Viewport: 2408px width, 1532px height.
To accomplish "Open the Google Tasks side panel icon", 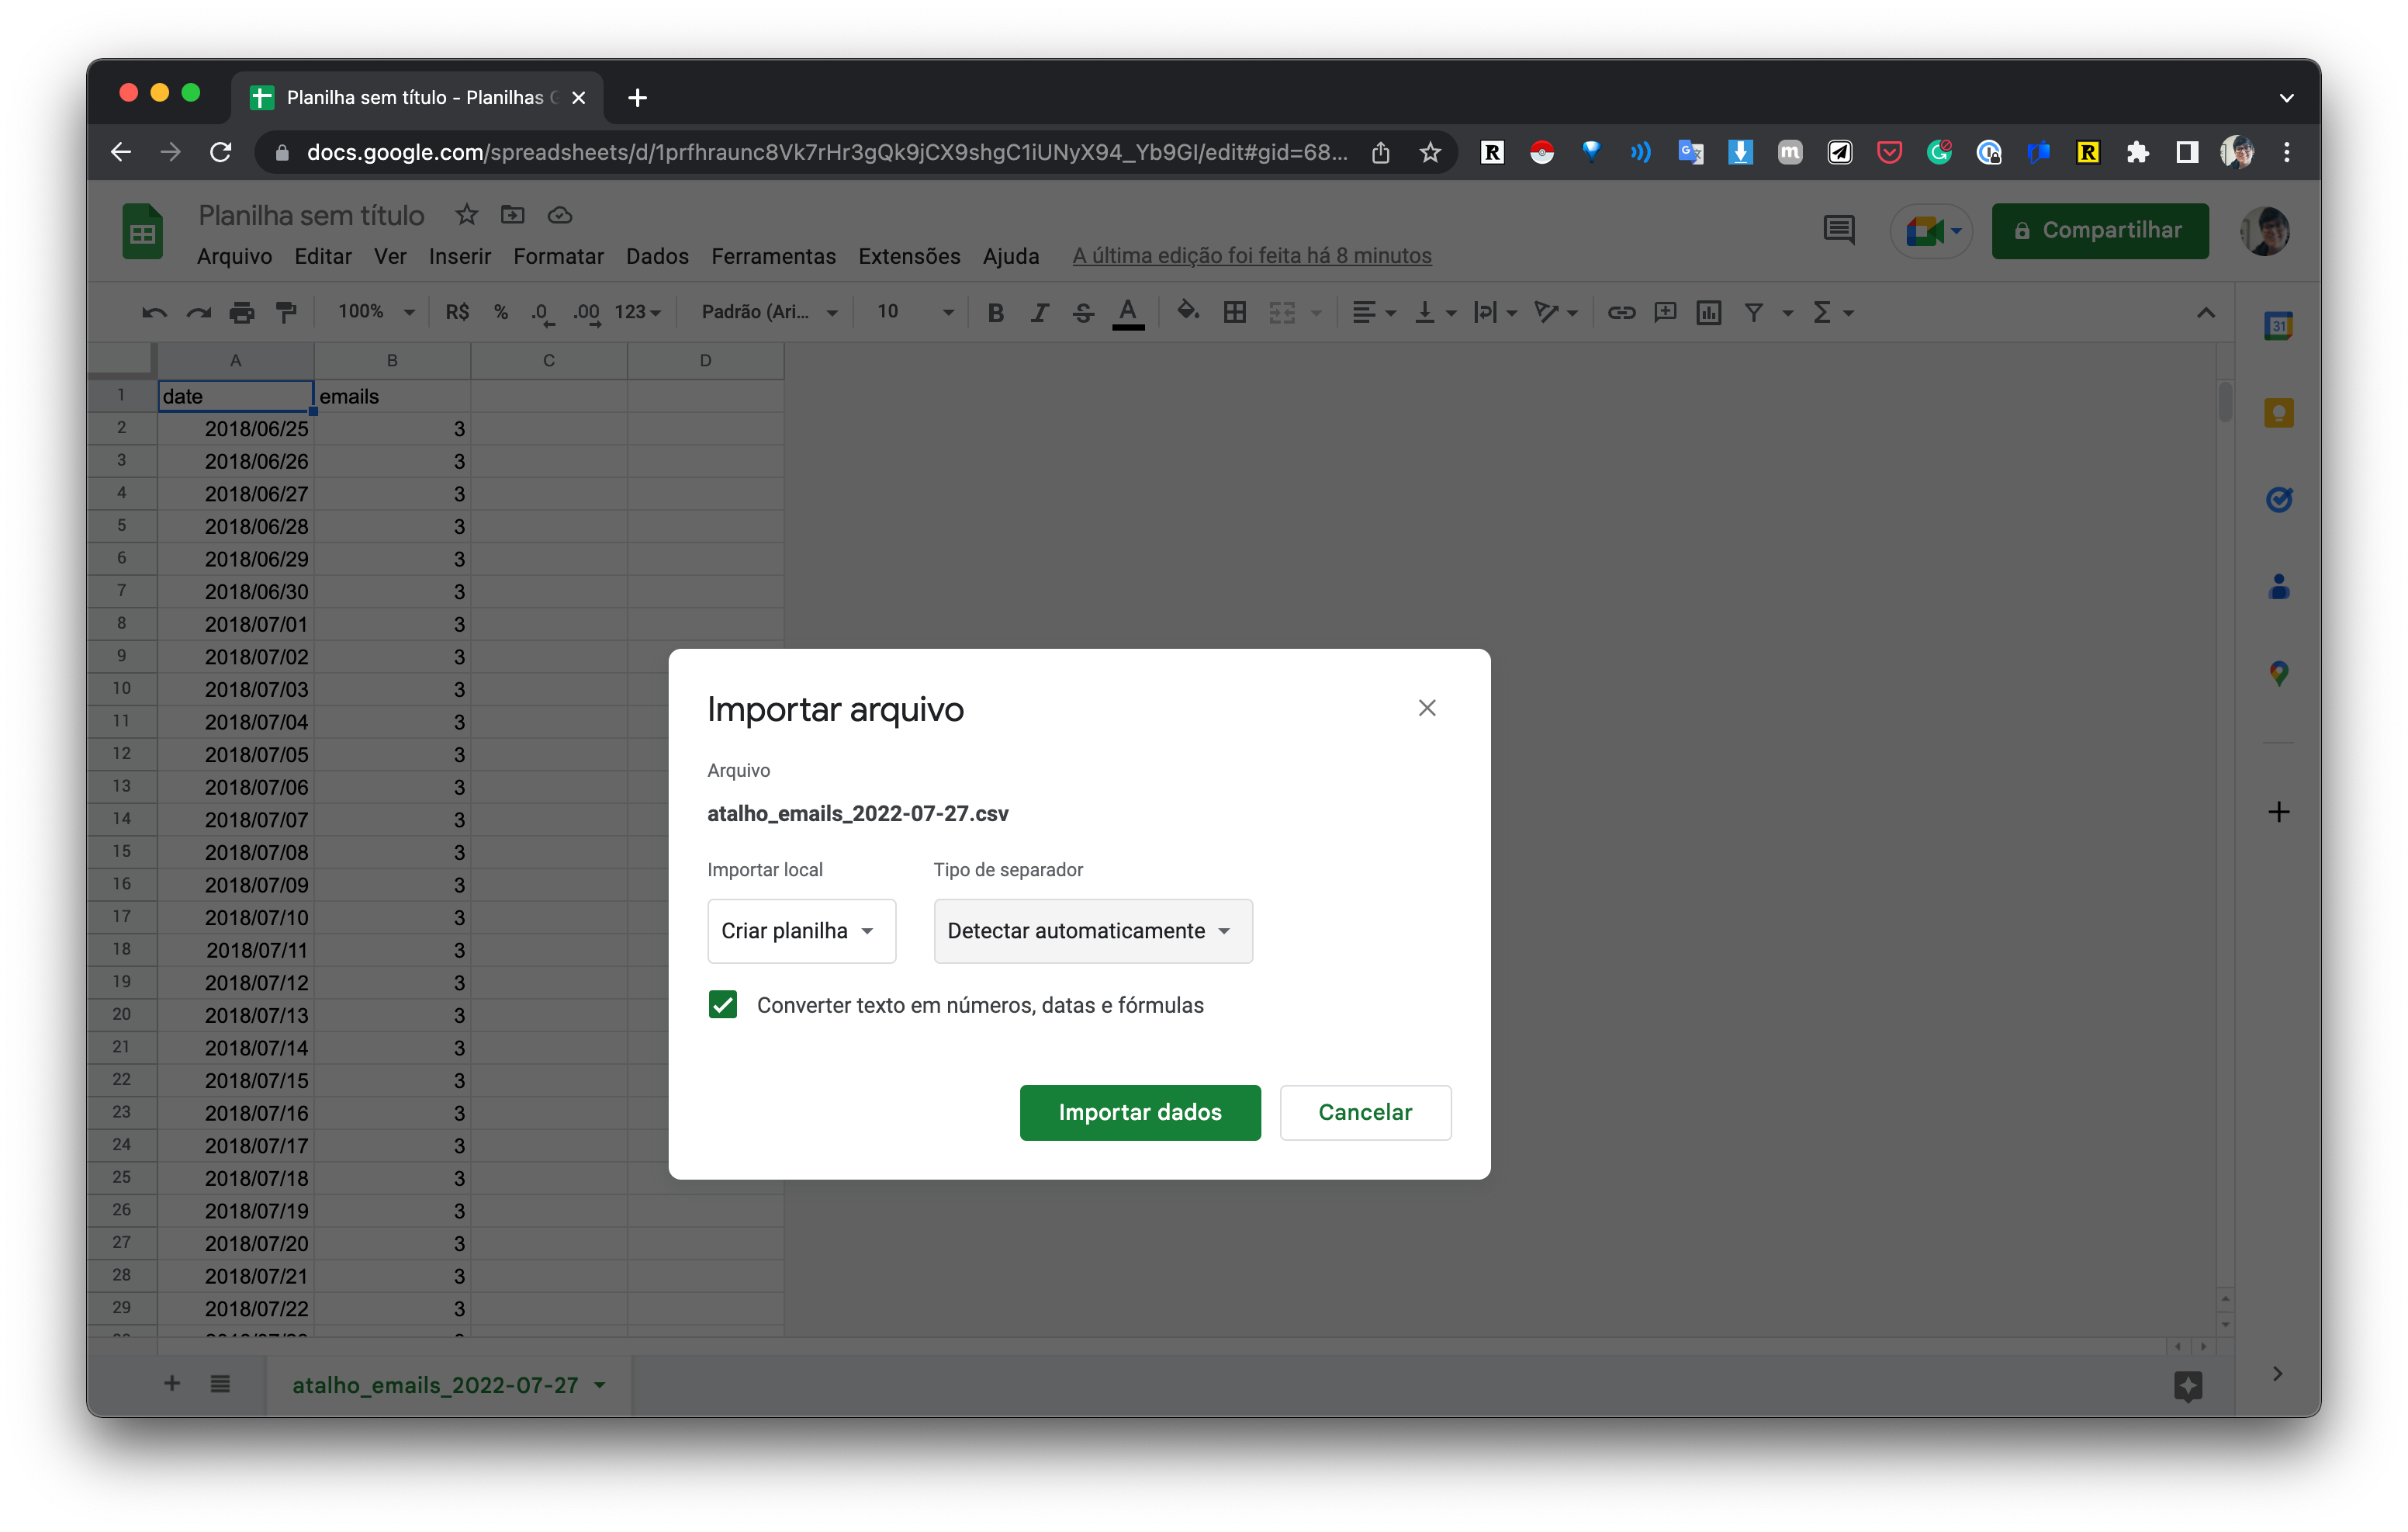I will click(x=2278, y=499).
